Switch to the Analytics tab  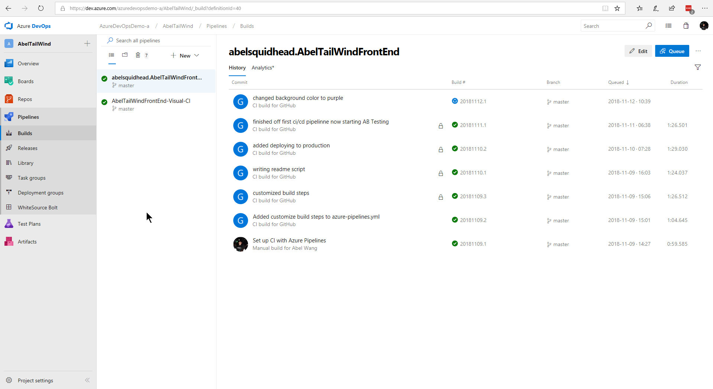pyautogui.click(x=263, y=68)
